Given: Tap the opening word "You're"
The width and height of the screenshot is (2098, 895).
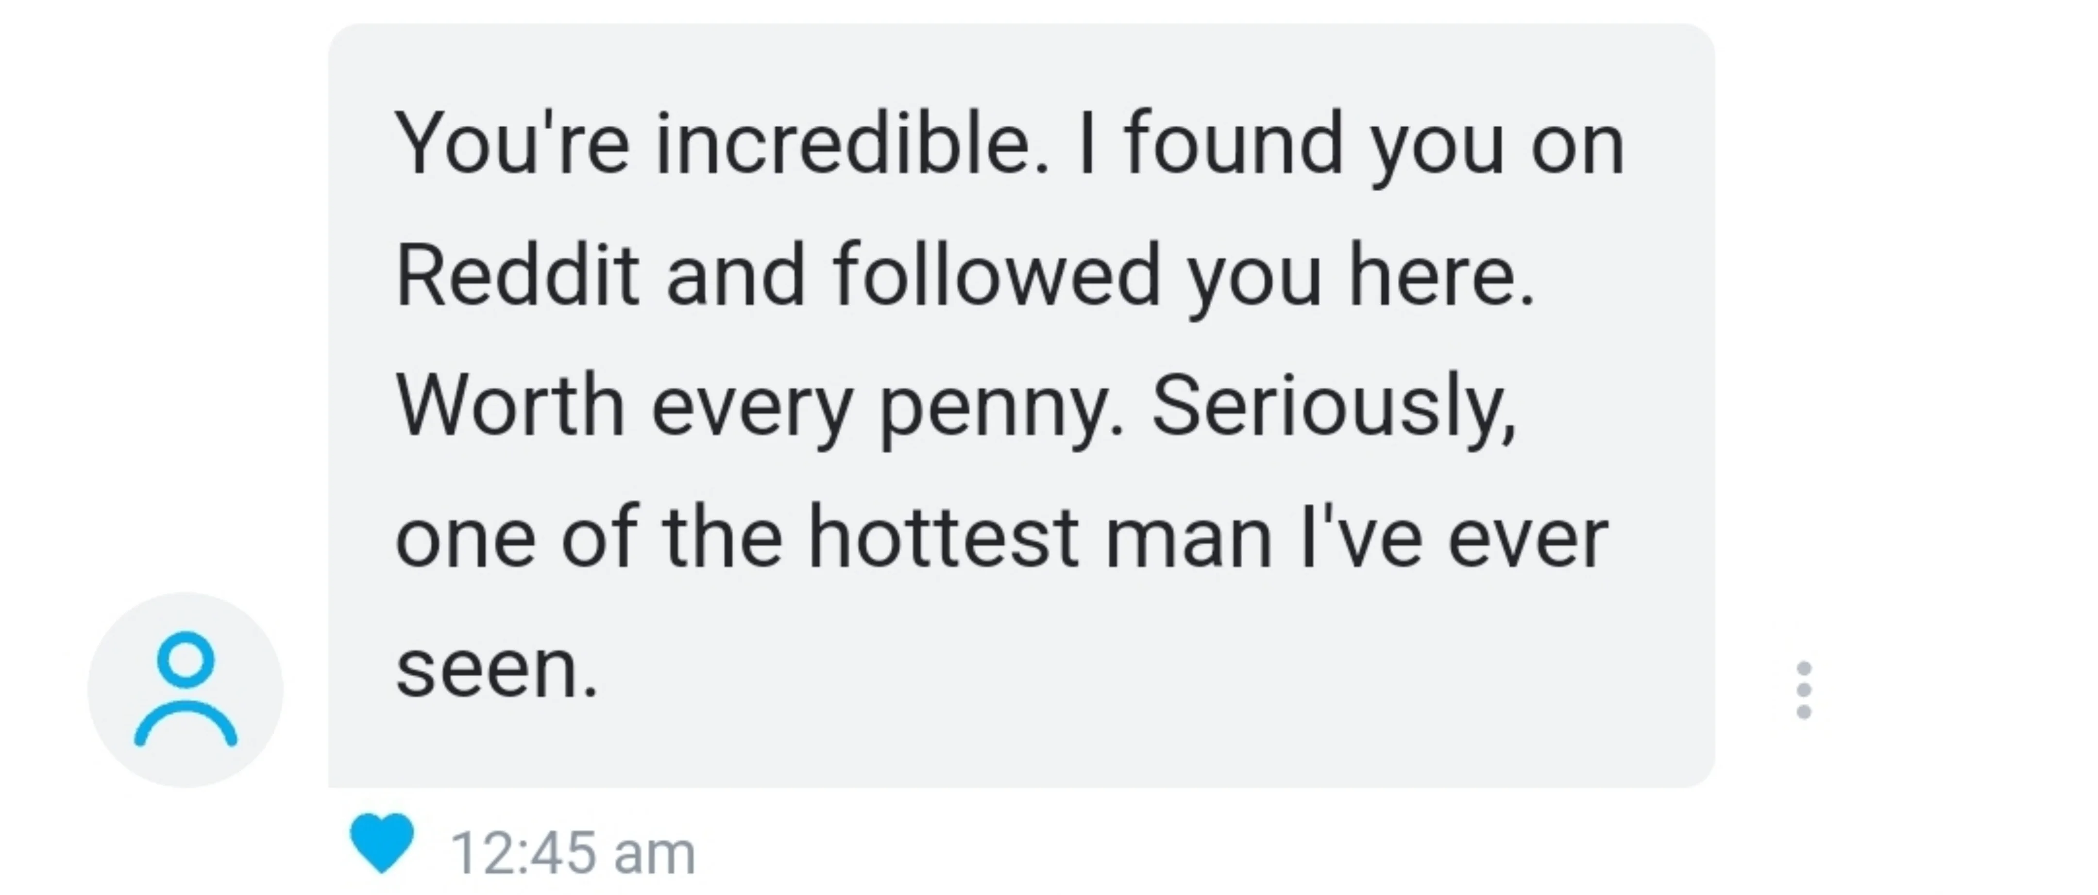Looking at the screenshot, I should coord(511,144).
